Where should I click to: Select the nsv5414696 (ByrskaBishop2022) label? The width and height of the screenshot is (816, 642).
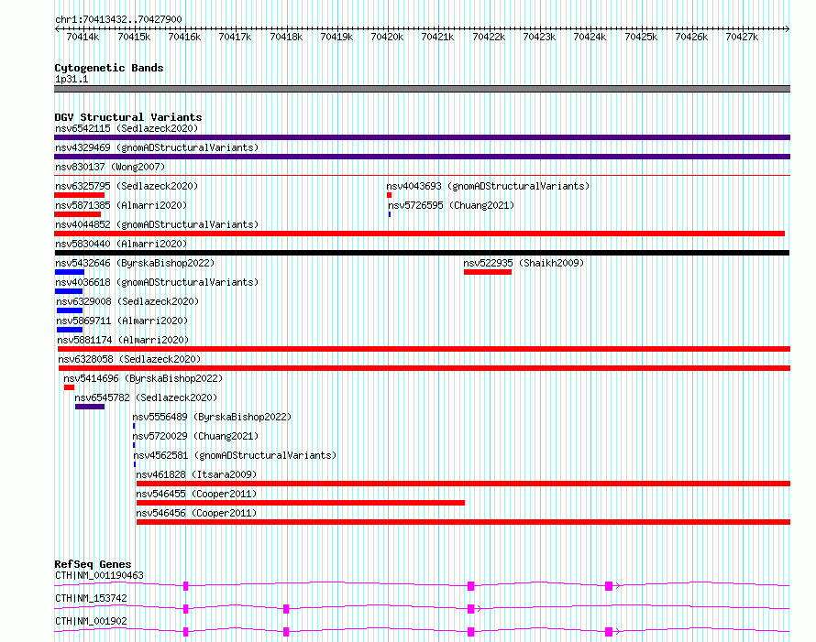tap(143, 378)
